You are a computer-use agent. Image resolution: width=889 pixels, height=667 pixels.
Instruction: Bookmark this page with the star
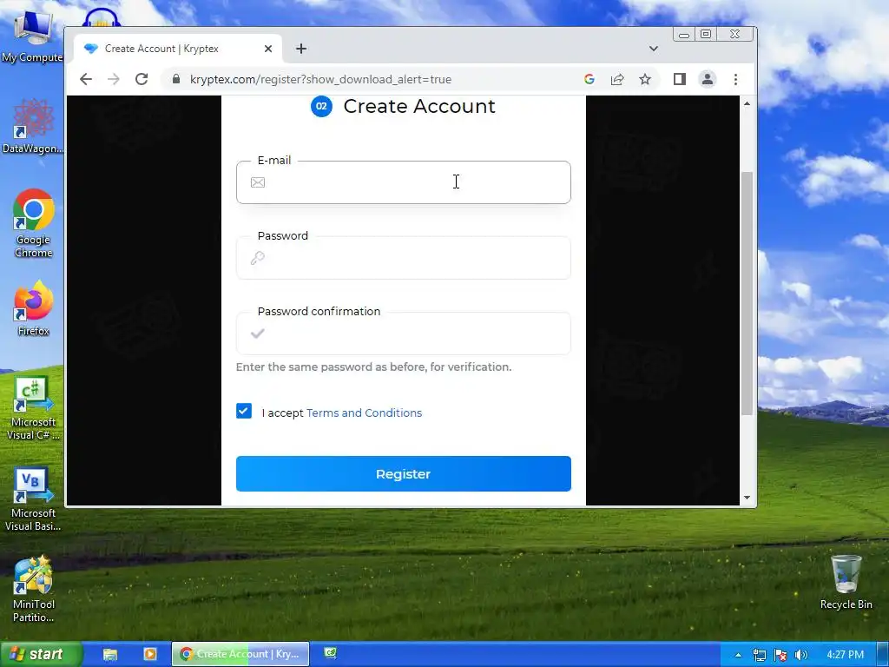[x=645, y=79]
